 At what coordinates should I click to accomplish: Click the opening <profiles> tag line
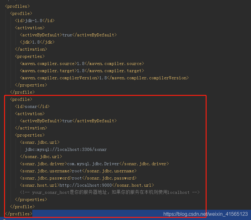point(17,7)
